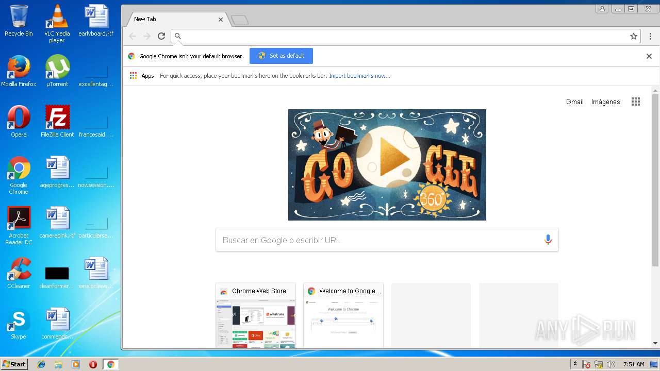This screenshot has height=371, width=660.
Task: Open Acrobat Reader DC shortcut
Action: (x=19, y=226)
